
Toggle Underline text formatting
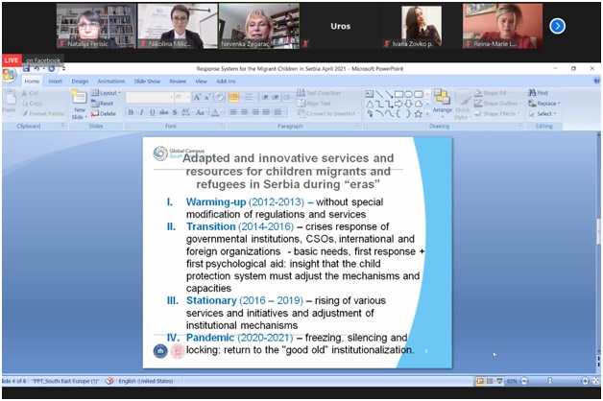(x=151, y=112)
